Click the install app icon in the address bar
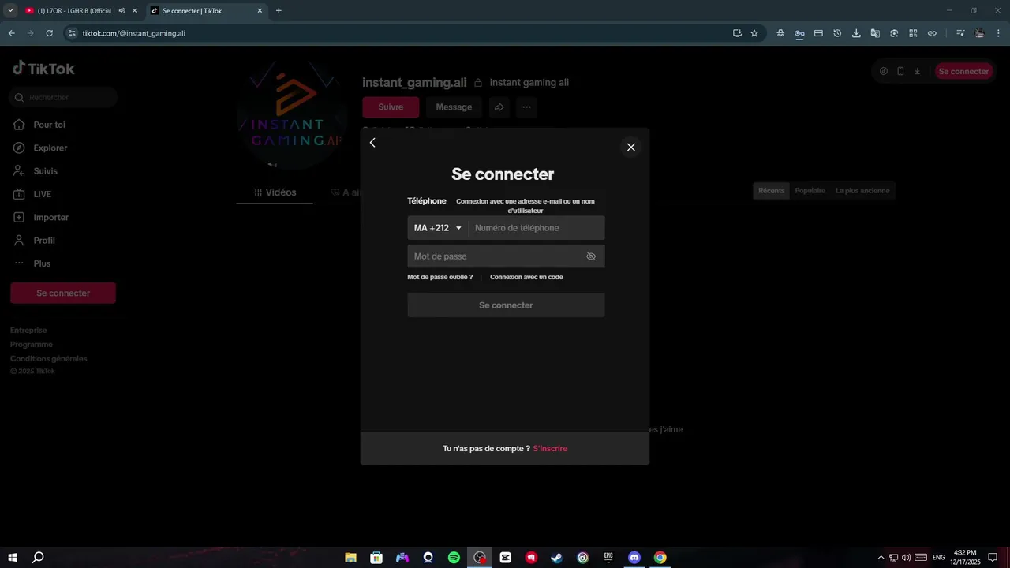The height and width of the screenshot is (568, 1010). tap(737, 33)
